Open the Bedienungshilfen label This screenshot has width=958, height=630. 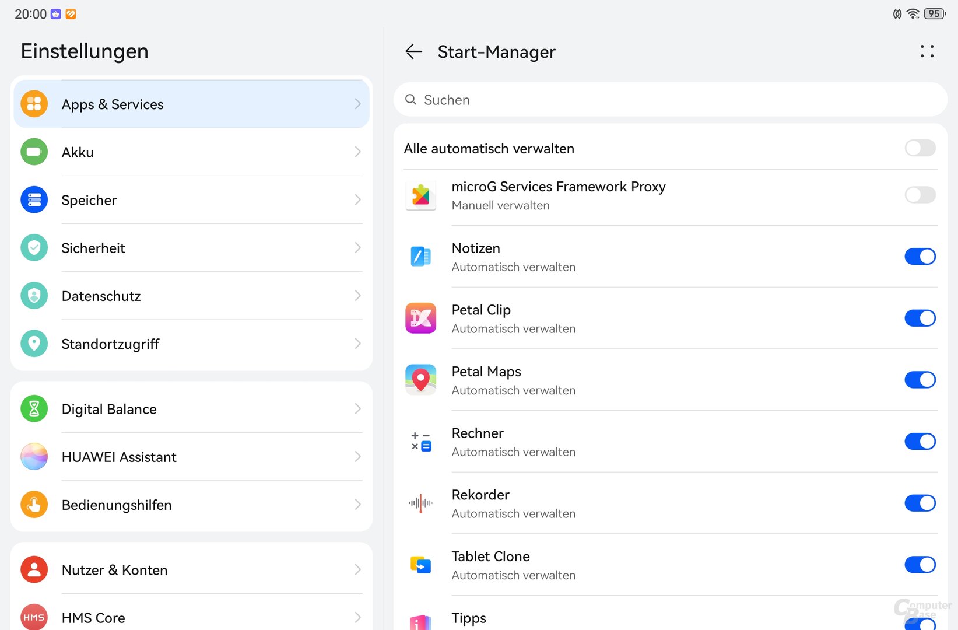point(117,505)
